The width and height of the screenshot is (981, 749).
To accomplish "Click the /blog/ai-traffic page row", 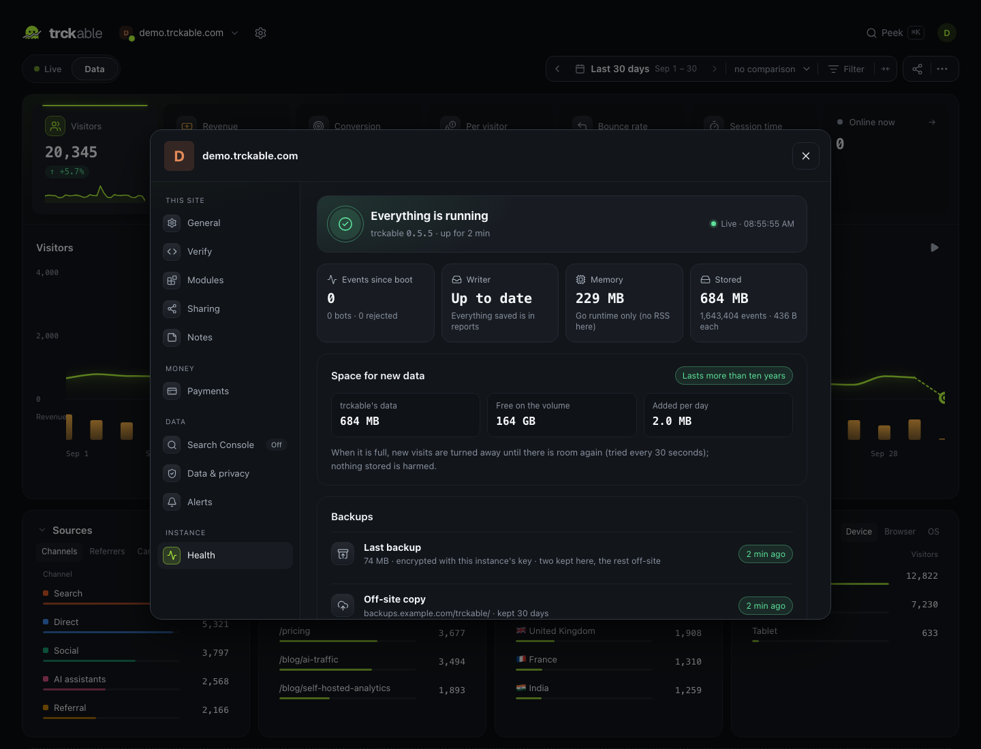I will point(372,661).
